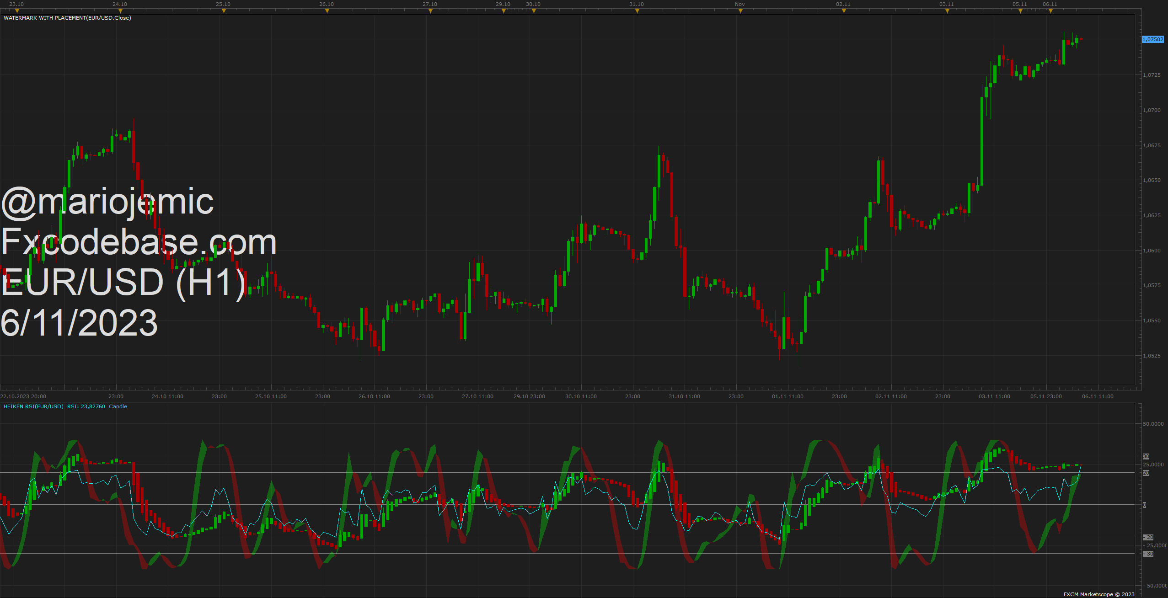Screen dimensions: 1168x598
Task: Select the Nov month marker
Action: pyautogui.click(x=740, y=4)
